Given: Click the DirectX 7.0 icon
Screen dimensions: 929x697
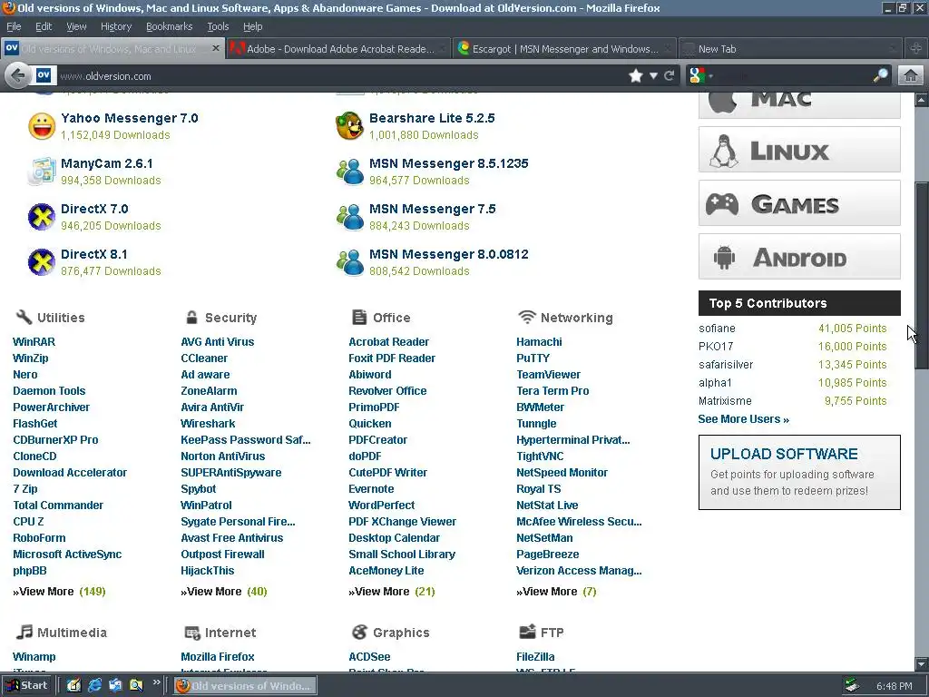Looking at the screenshot, I should click(42, 217).
